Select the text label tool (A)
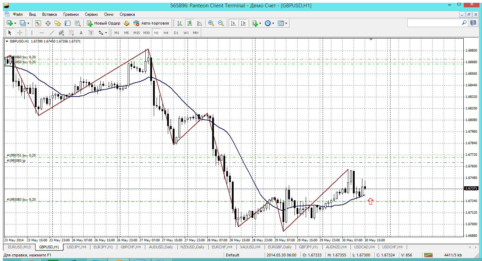The image size is (482, 261). coord(81,33)
